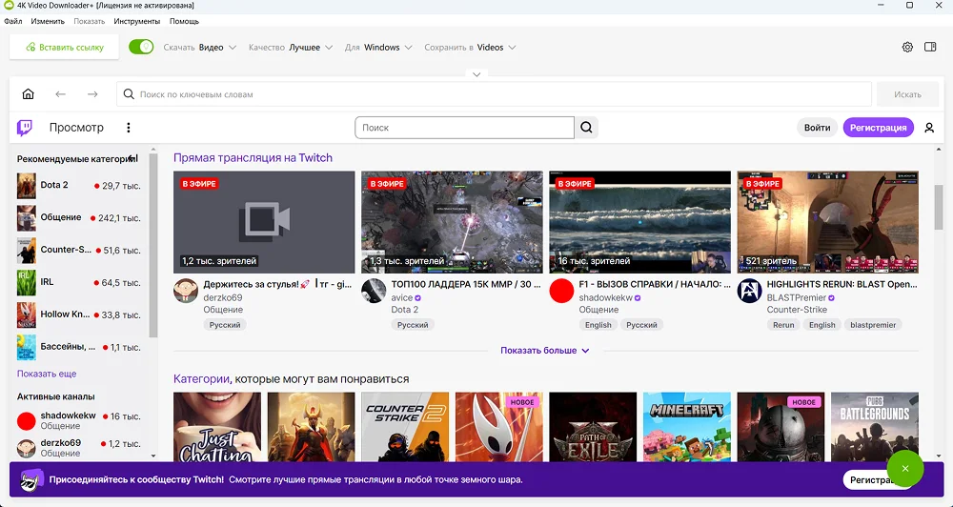Screen dimensions: 953x507
Task: Open the Minecraft category card
Action: point(687,427)
